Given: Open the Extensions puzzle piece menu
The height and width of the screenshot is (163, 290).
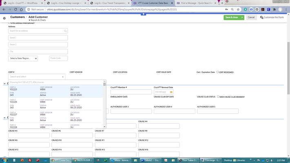Looking at the screenshot, I should [x=275, y=9].
